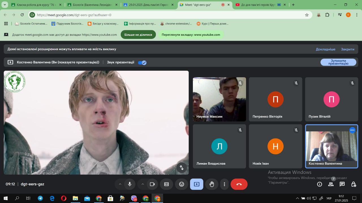Click the present screen button
This screenshot has height=203, width=362.
pos(197,184)
